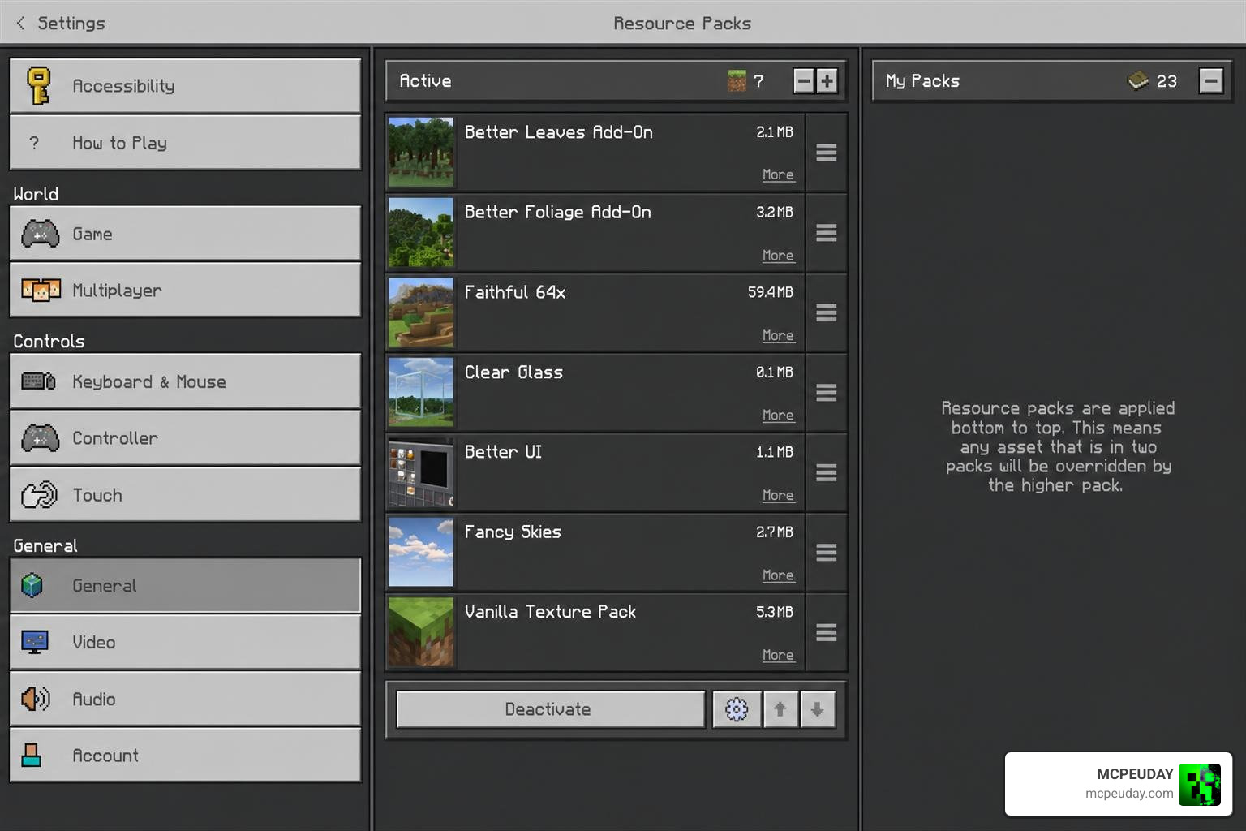This screenshot has height=831, width=1246.
Task: Open Keyboard & Mouse controls
Action: [185, 381]
